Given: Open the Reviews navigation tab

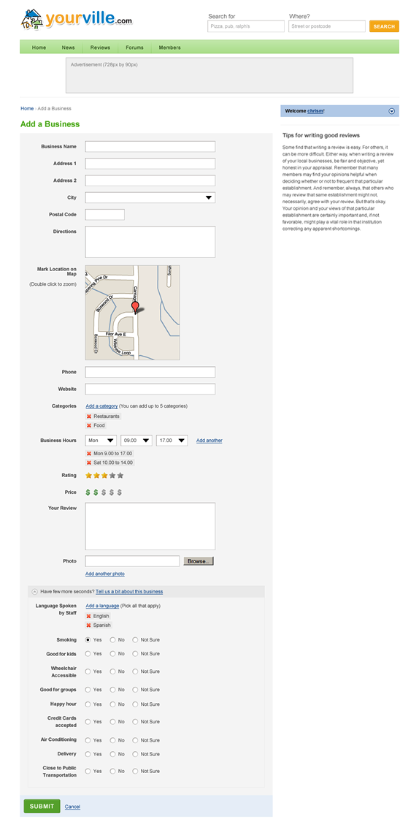Looking at the screenshot, I should pos(100,47).
